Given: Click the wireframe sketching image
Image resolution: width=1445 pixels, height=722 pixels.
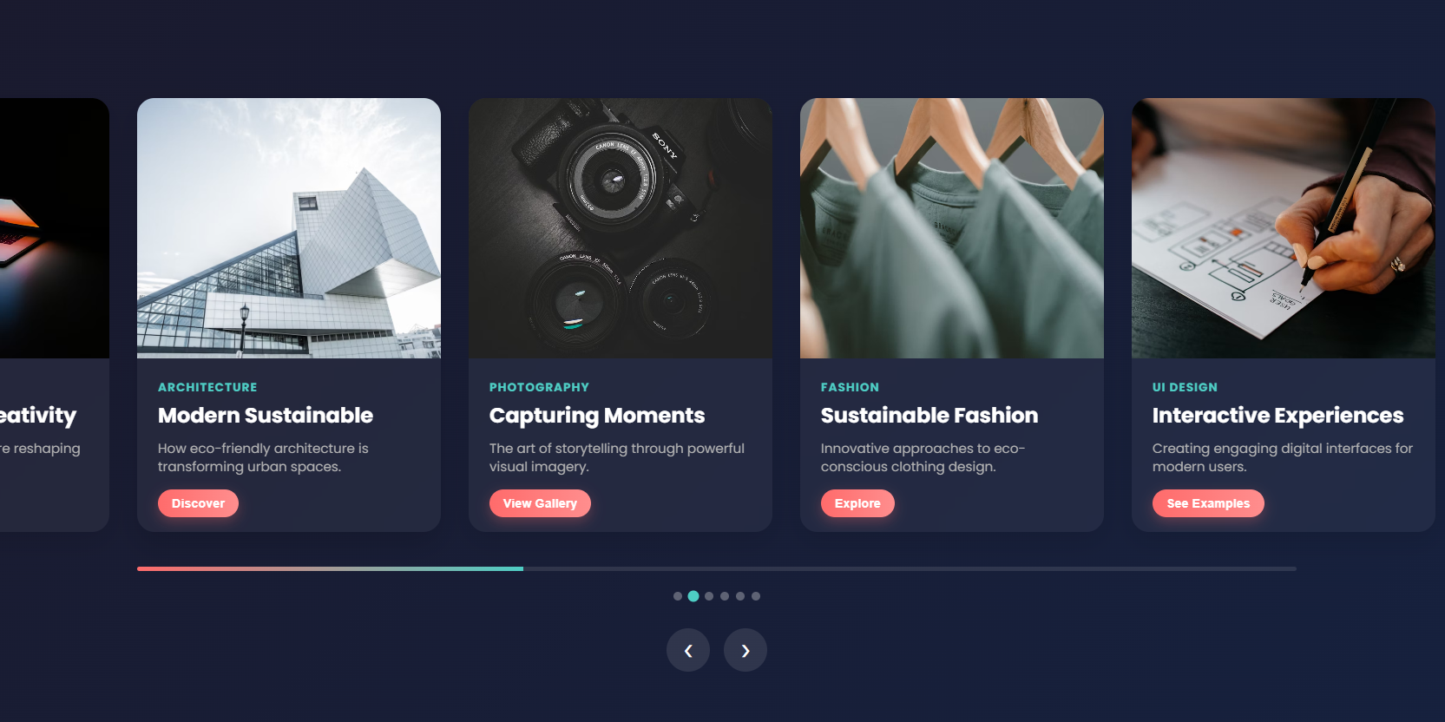Looking at the screenshot, I should (1284, 228).
